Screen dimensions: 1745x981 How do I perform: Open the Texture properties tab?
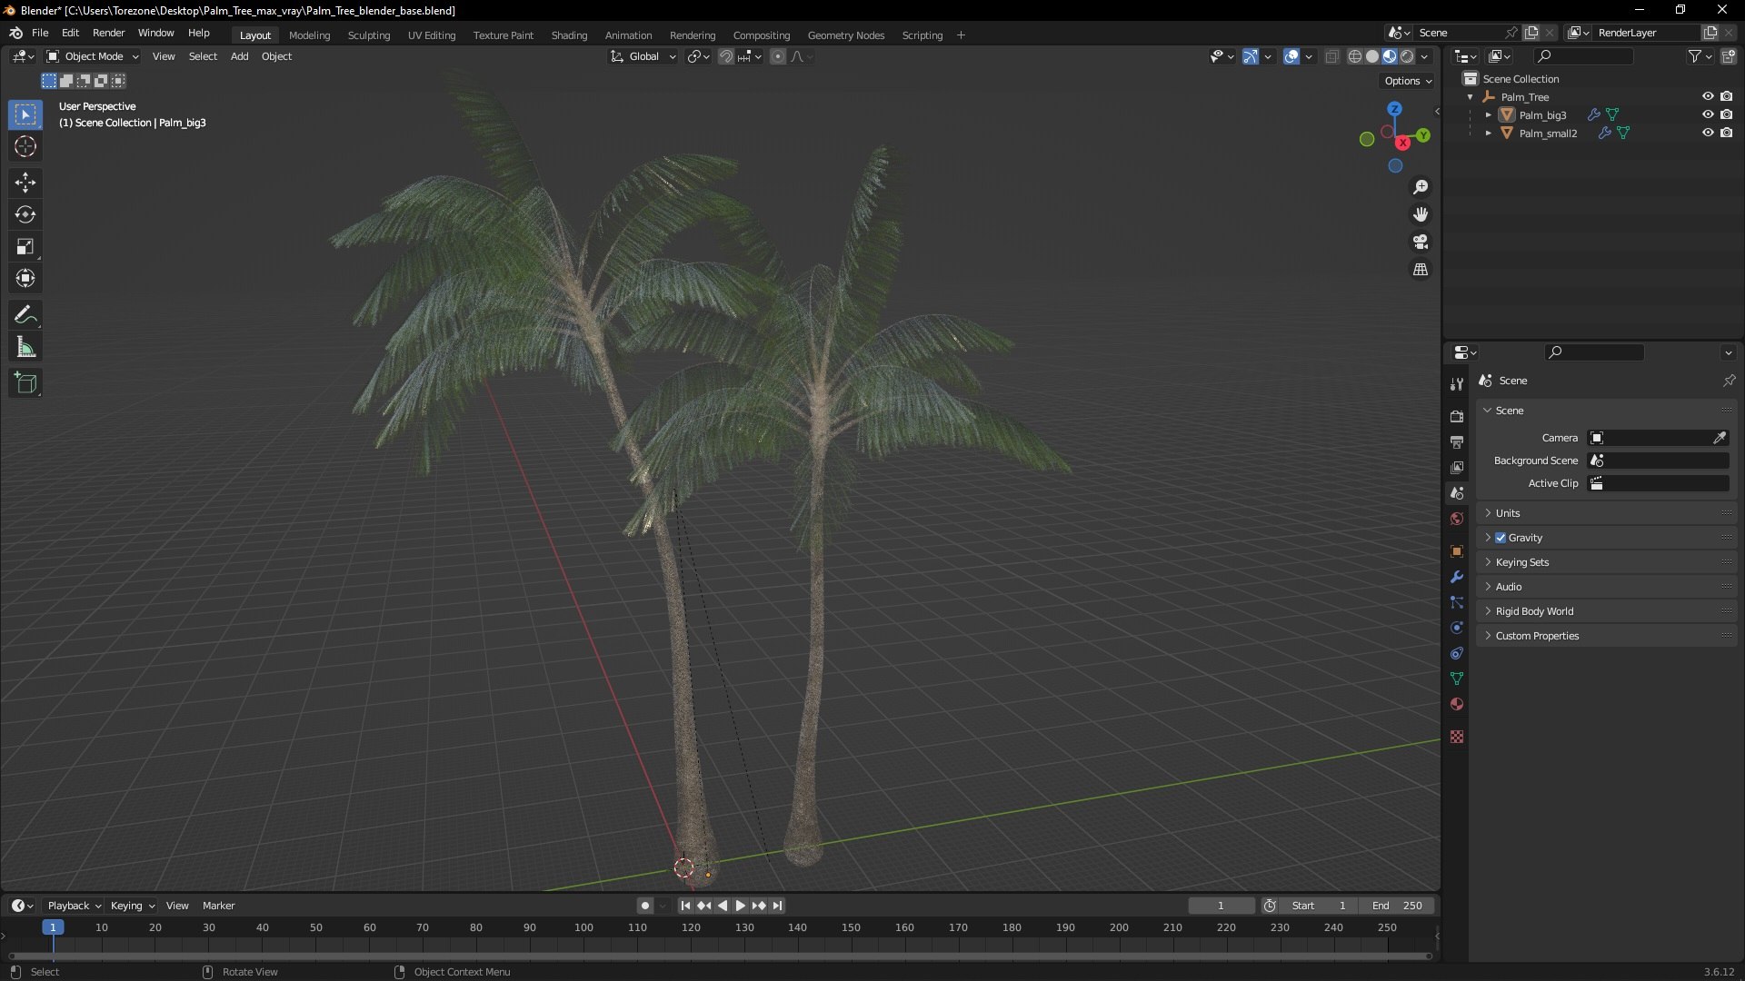[x=1457, y=737]
